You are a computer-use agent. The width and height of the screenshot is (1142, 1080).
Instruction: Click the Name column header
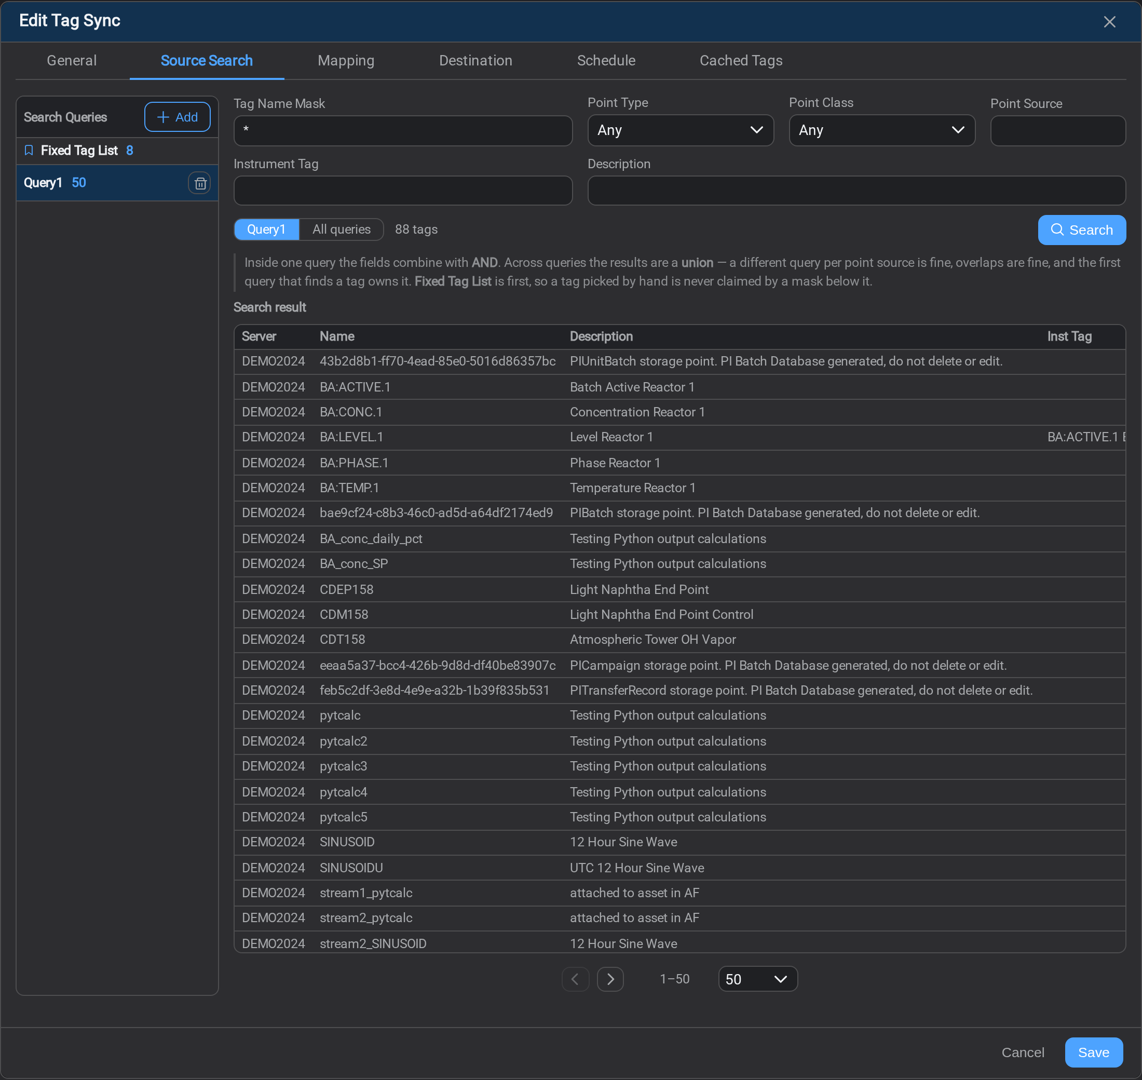click(337, 336)
